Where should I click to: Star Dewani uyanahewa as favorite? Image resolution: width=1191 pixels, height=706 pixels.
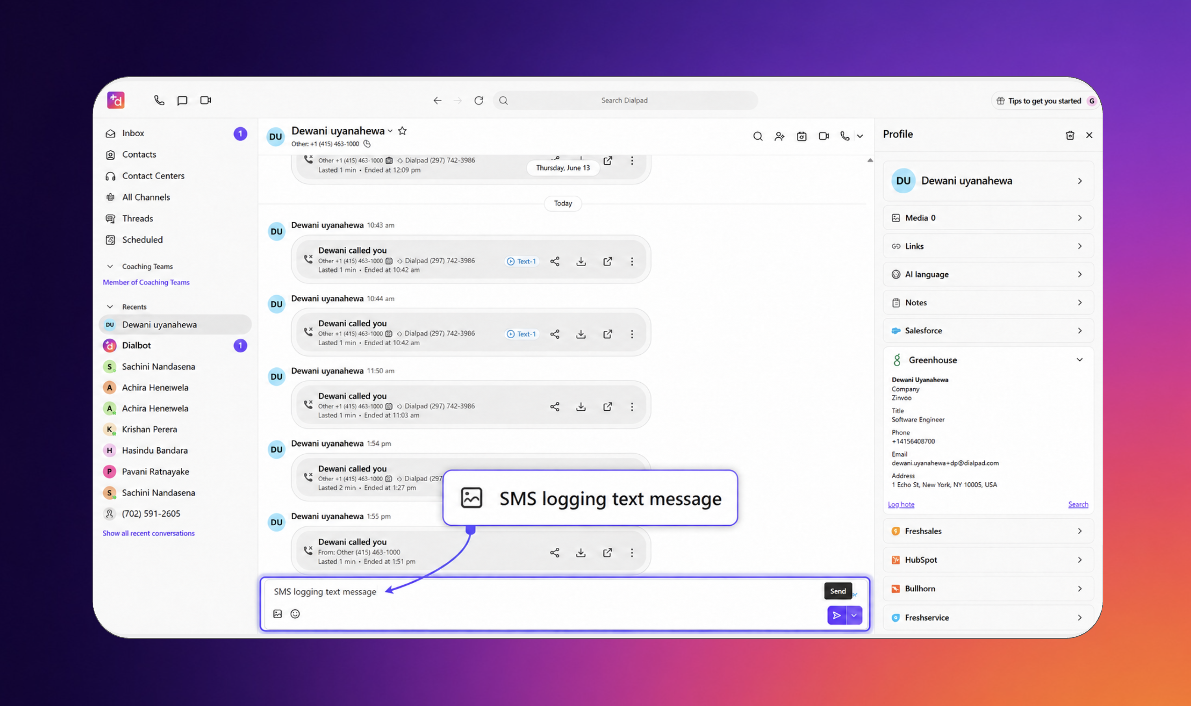coord(402,131)
